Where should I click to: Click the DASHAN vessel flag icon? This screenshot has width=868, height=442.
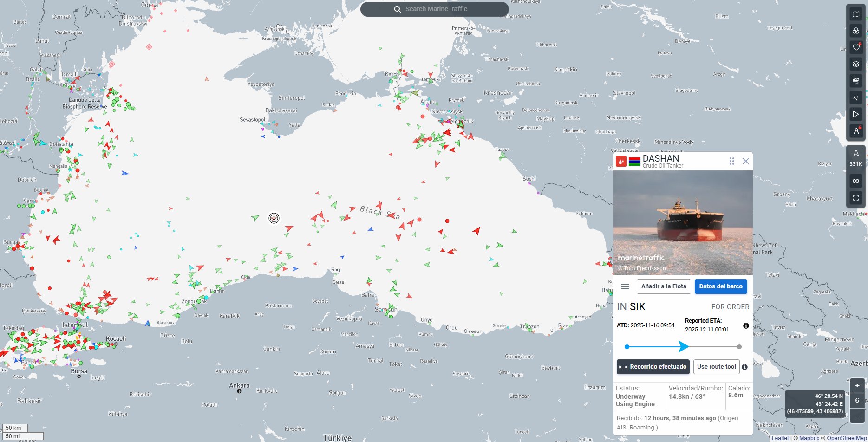pos(634,162)
